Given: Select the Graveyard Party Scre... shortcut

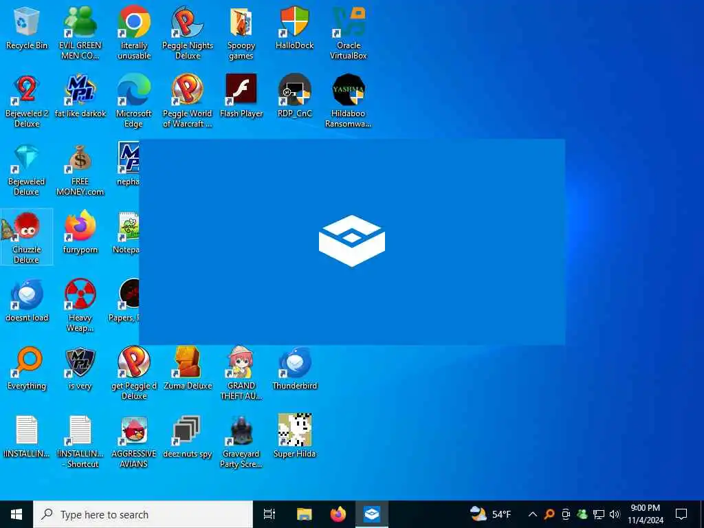Looking at the screenshot, I should pyautogui.click(x=241, y=441).
